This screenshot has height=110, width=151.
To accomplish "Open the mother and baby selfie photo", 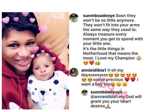I will coord(35,61).
